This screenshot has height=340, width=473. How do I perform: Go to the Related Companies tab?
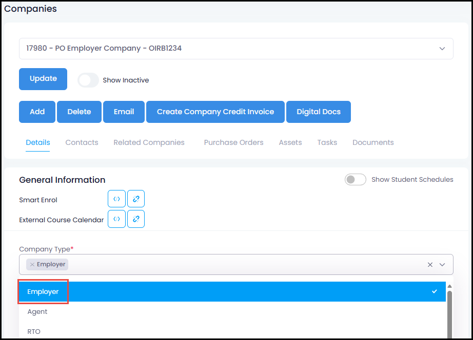click(149, 142)
